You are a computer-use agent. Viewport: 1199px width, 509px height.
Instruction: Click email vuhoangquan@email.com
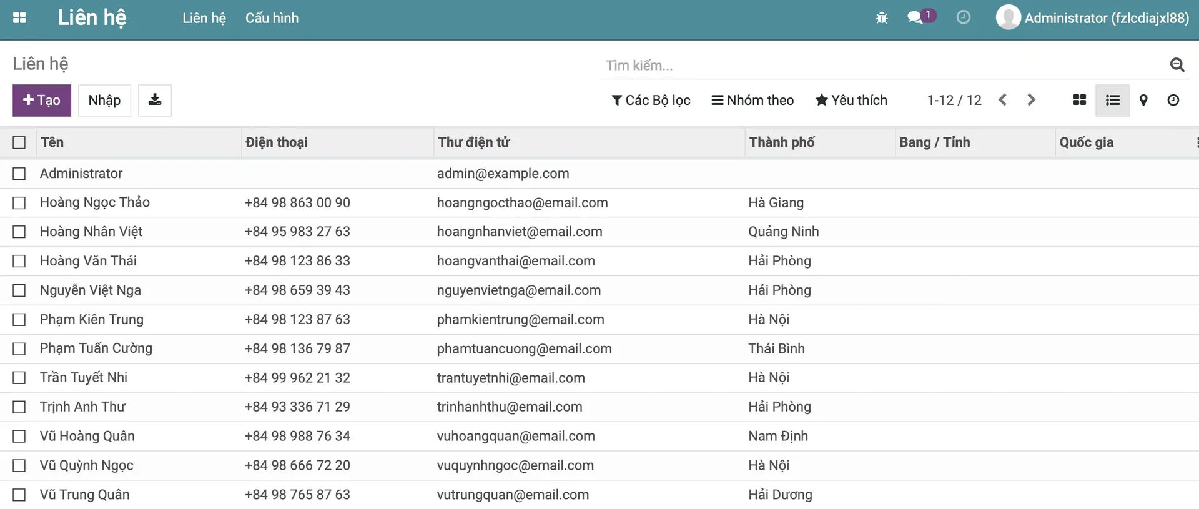point(516,436)
